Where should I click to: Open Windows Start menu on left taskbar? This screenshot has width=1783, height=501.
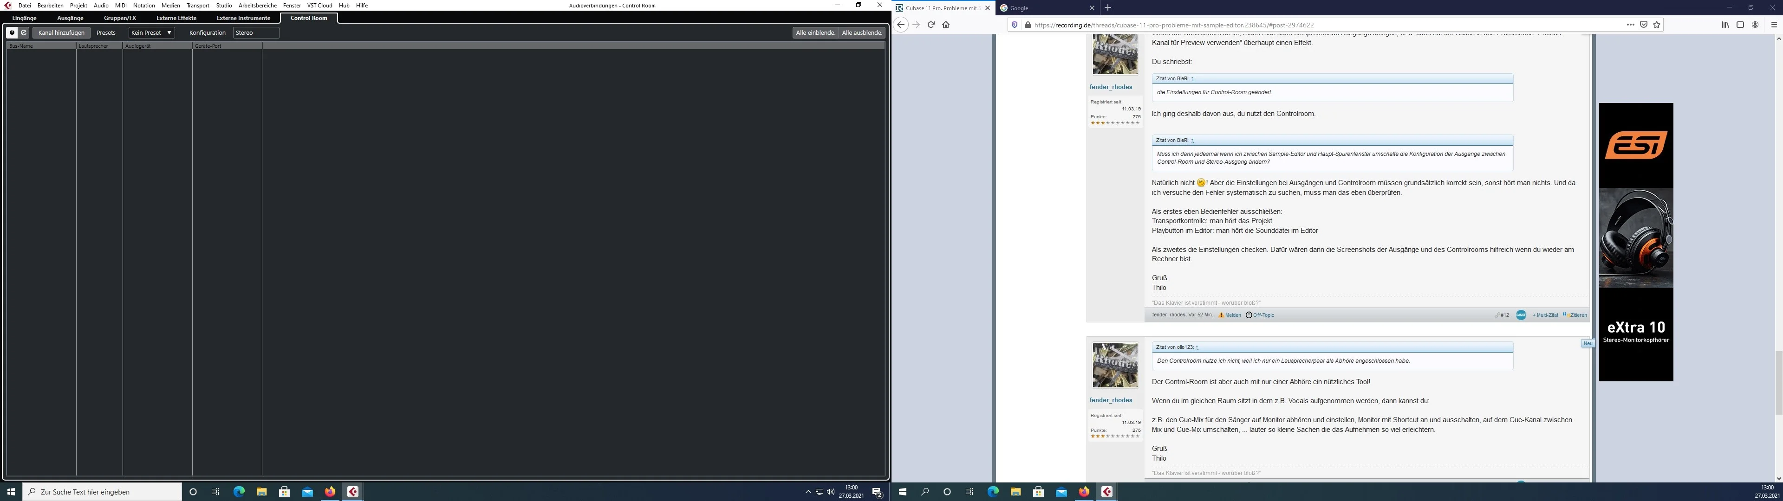[11, 492]
